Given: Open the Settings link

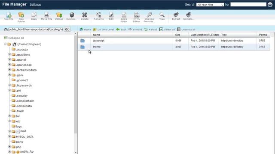Looking at the screenshot, I should pos(35,5).
